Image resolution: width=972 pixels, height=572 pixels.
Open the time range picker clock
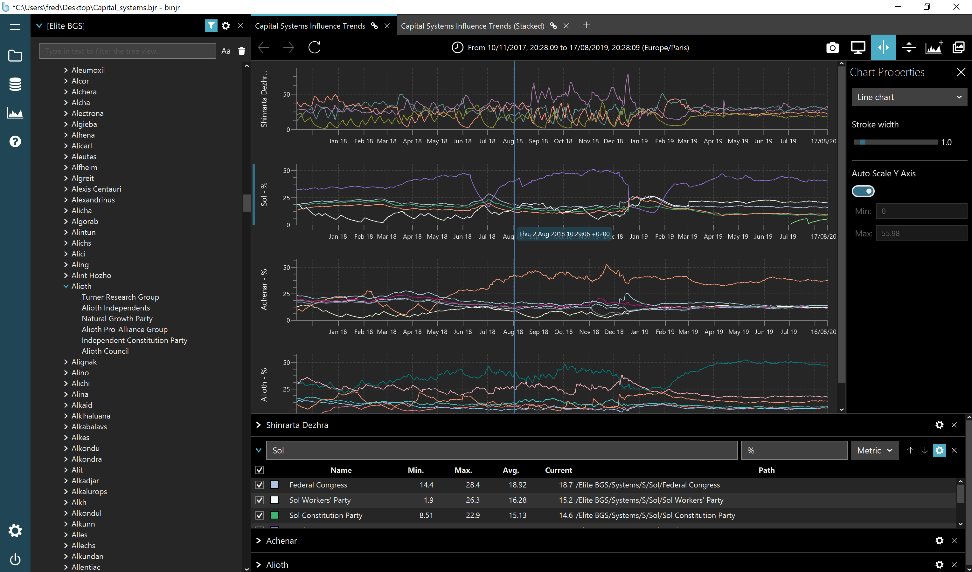click(x=457, y=47)
